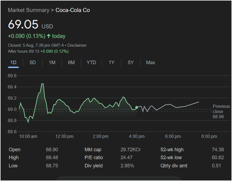Open the Disclaimer link
This screenshot has height=181, width=232.
(77, 45)
